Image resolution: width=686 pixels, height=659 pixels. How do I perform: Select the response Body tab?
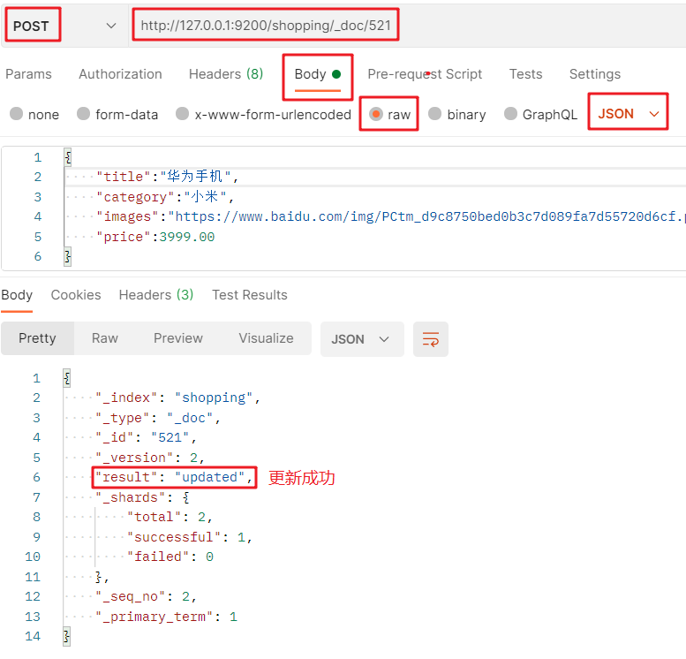click(x=17, y=295)
